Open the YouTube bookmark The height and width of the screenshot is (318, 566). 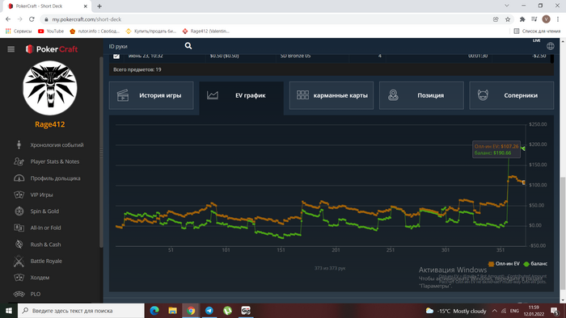[51, 31]
